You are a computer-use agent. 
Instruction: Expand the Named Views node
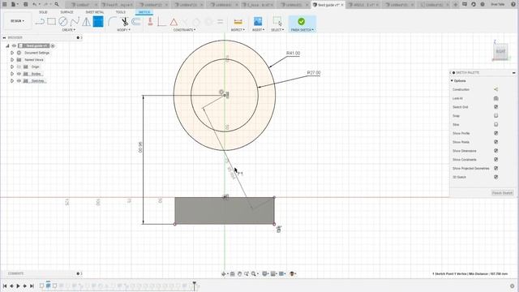coord(12,60)
